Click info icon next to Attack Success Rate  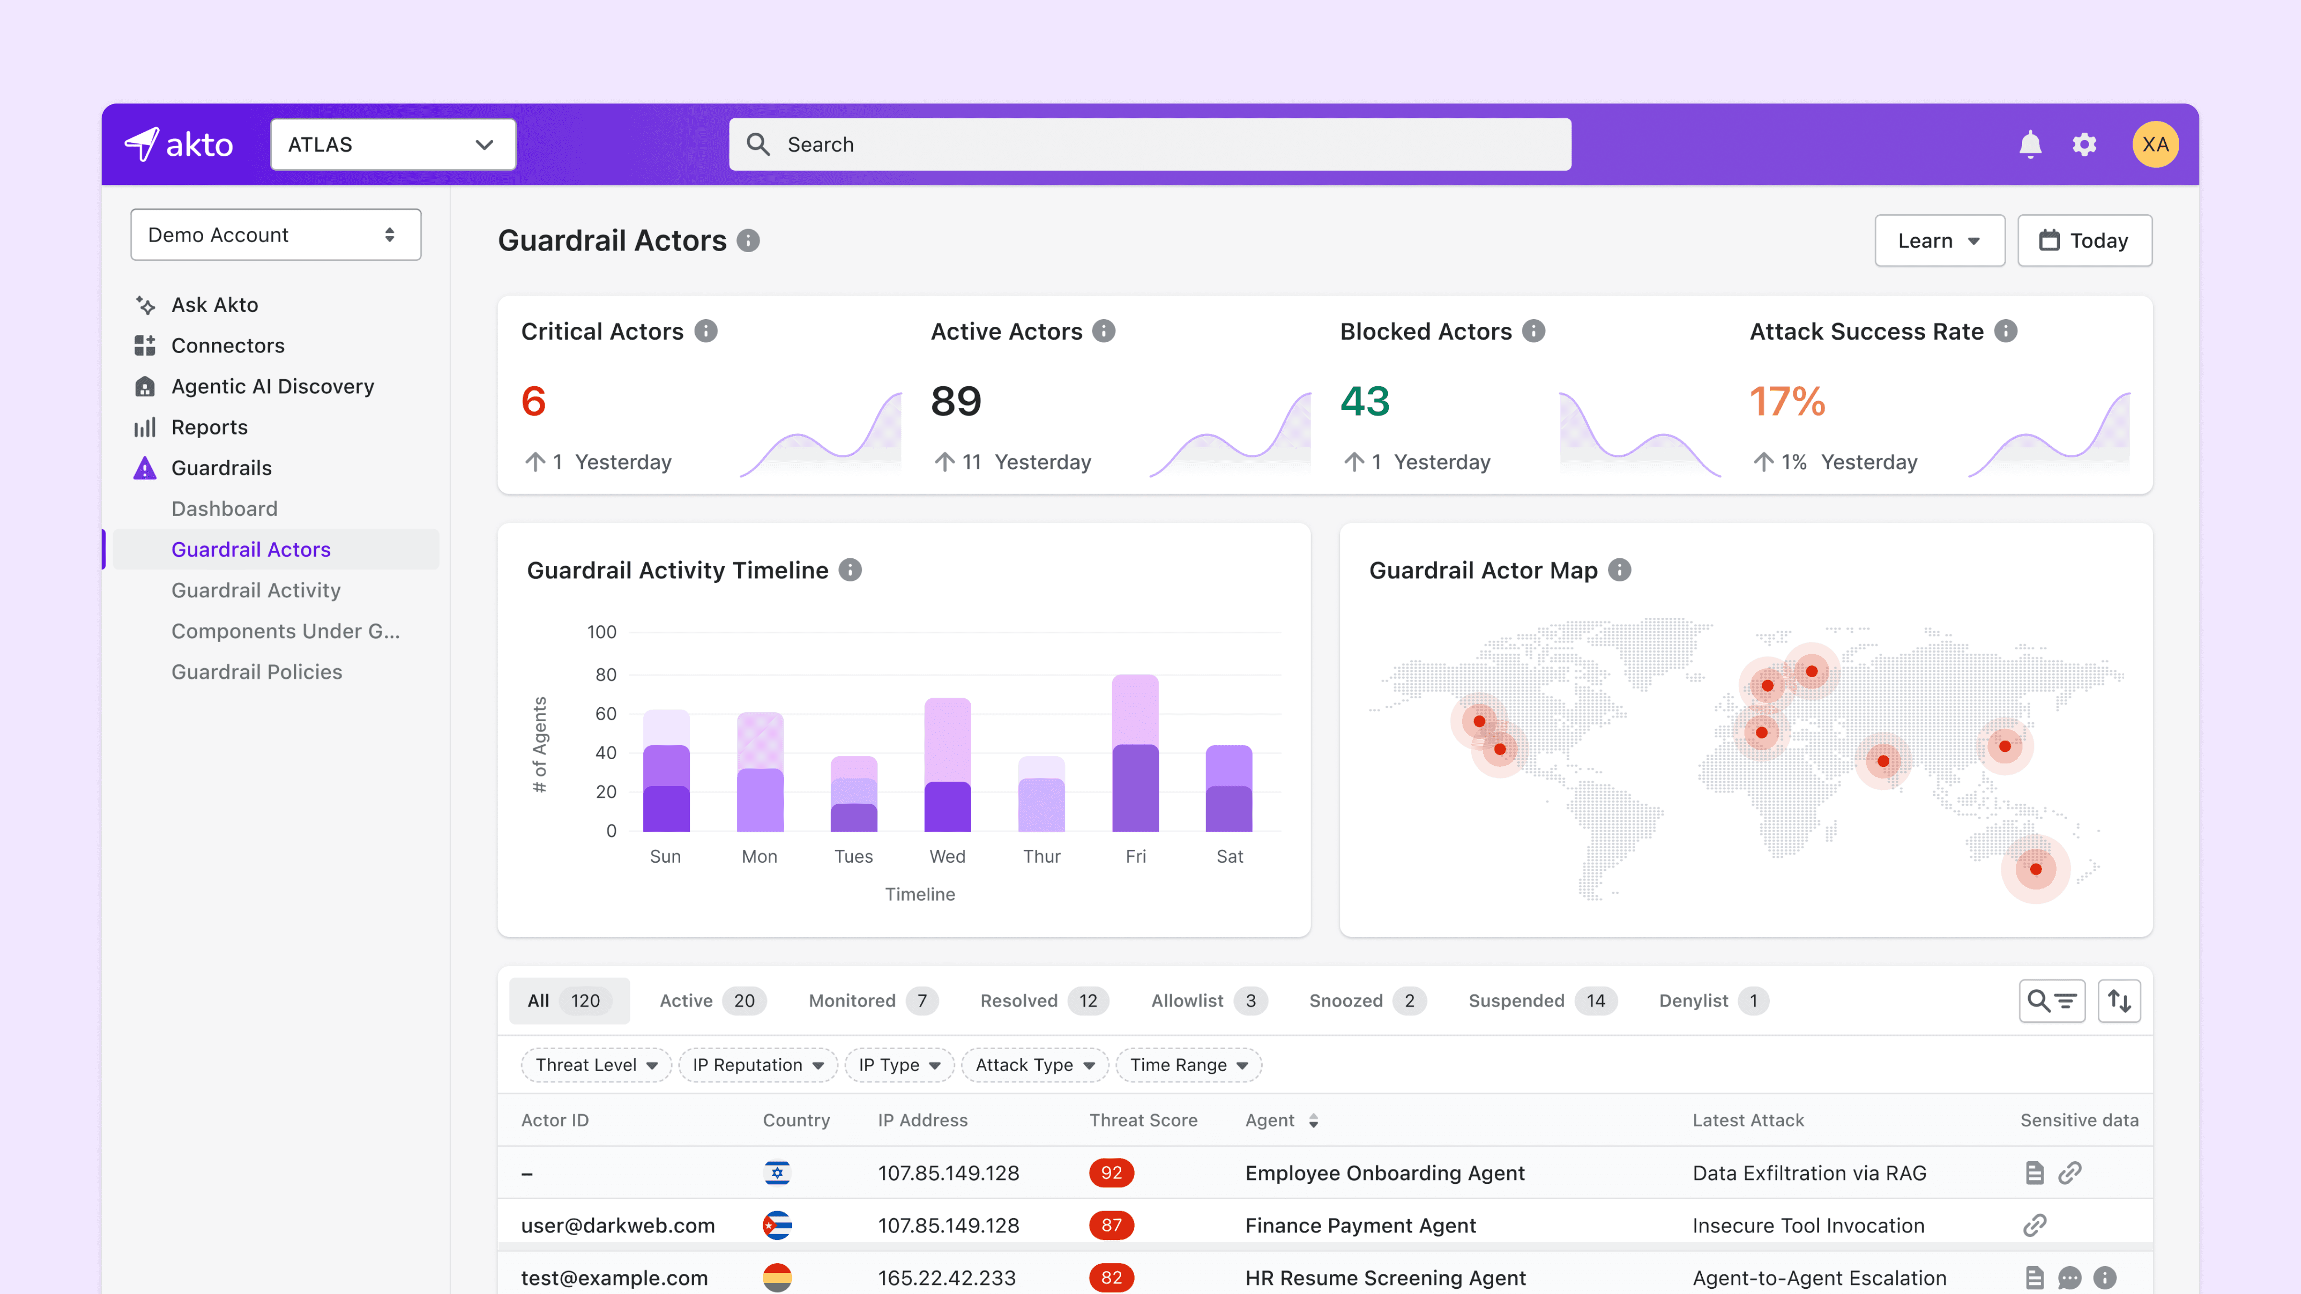pos(2006,331)
